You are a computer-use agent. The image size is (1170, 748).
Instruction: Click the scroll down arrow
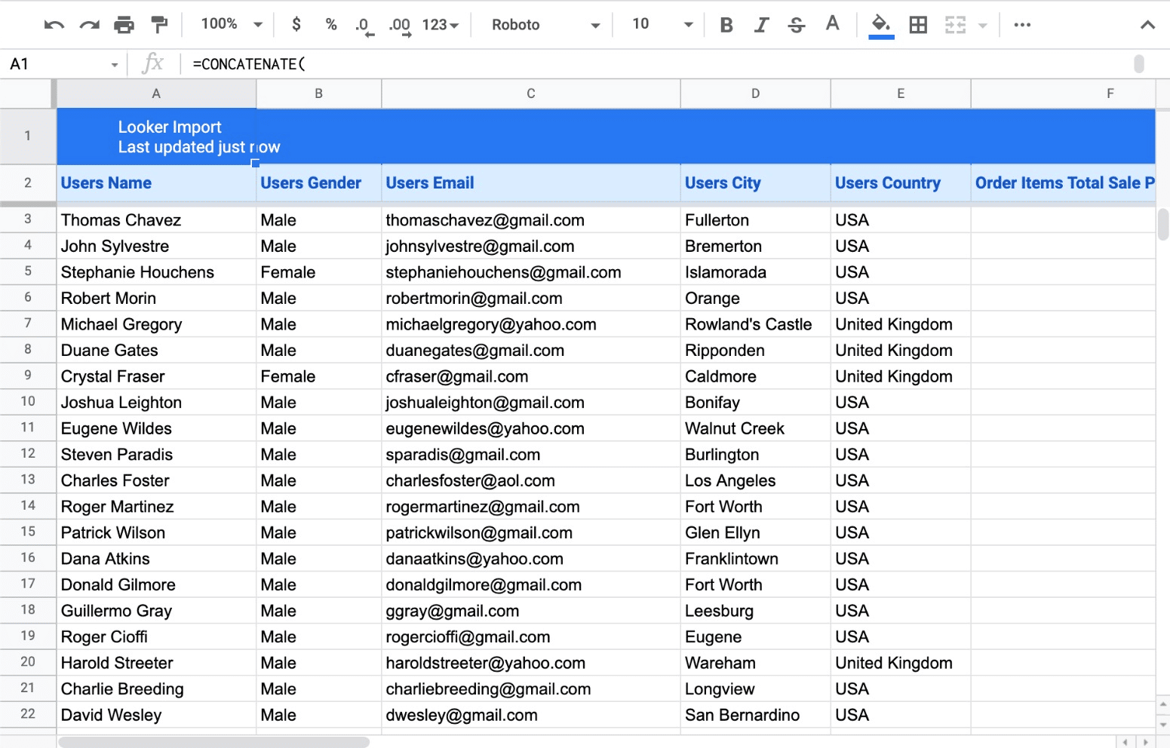click(x=1163, y=724)
